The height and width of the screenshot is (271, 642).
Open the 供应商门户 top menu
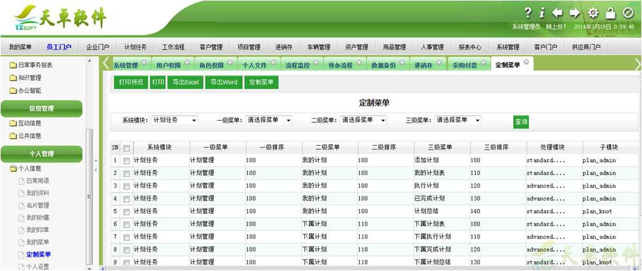point(586,47)
